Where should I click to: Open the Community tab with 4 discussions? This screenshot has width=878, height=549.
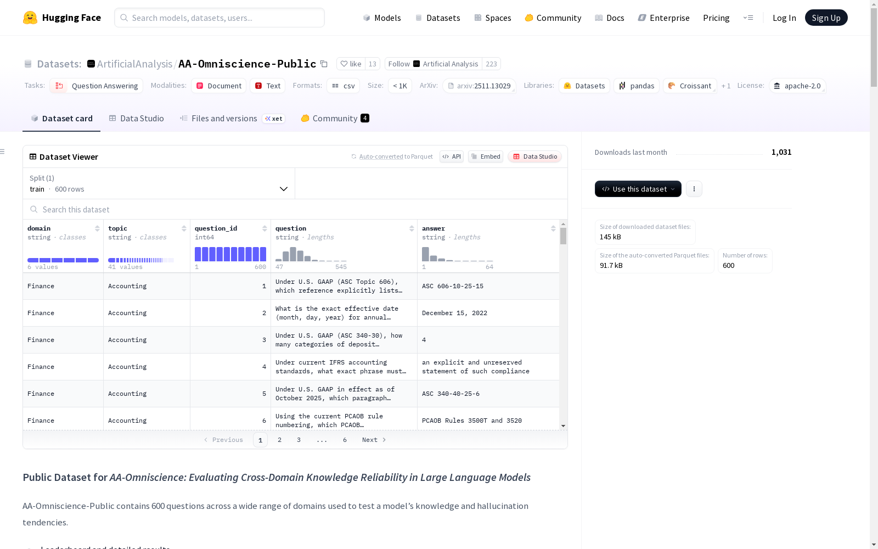pos(335,119)
